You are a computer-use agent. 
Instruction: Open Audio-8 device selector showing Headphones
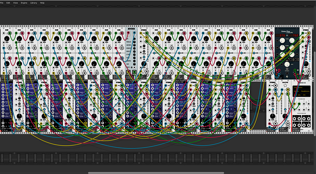click(302, 91)
